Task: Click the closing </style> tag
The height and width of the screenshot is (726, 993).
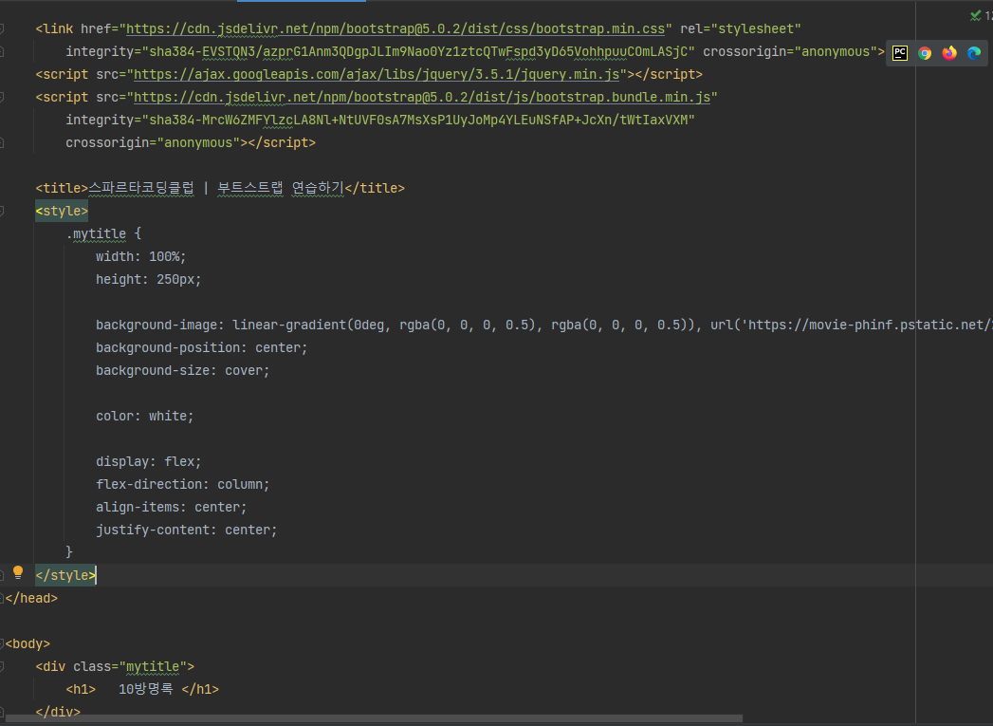Action: pos(65,575)
